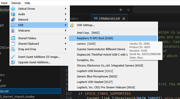Expand the Network submenu arrow
The image size is (180, 99).
click(66, 20)
